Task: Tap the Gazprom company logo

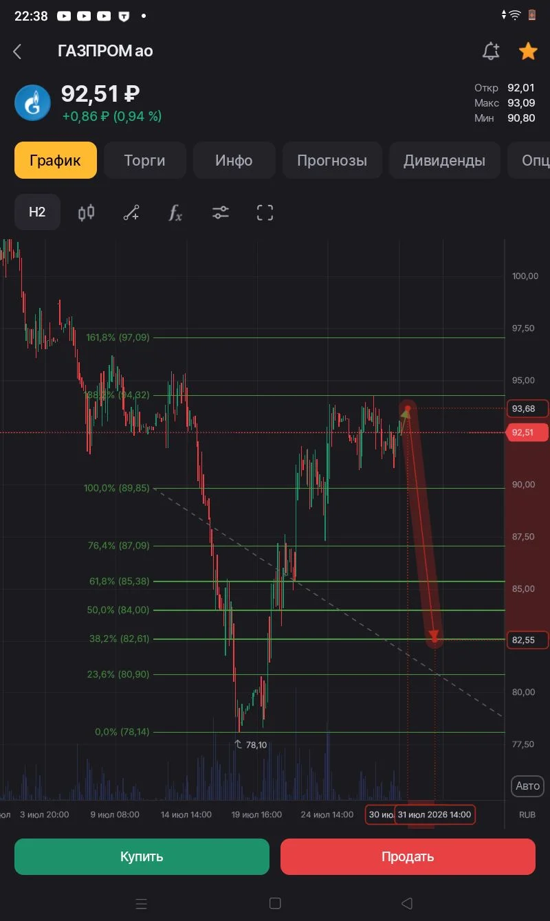Action: [32, 102]
